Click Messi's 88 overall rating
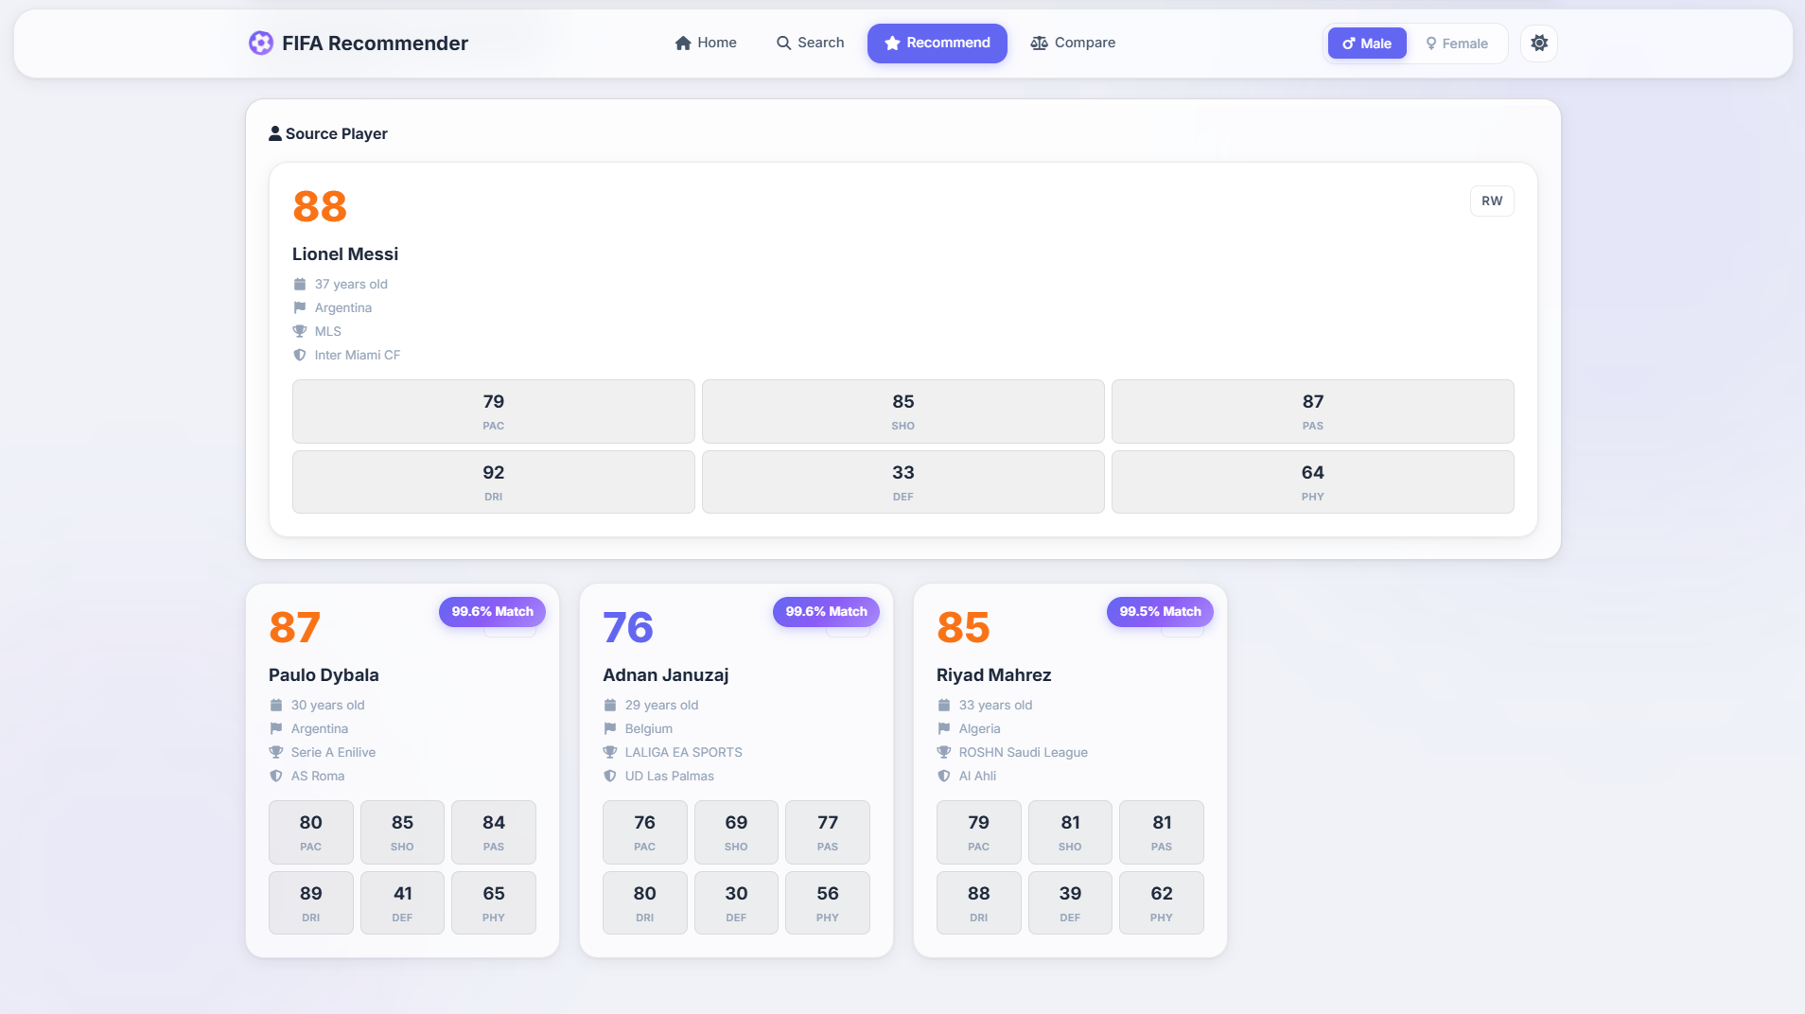The image size is (1805, 1014). pyautogui.click(x=320, y=206)
